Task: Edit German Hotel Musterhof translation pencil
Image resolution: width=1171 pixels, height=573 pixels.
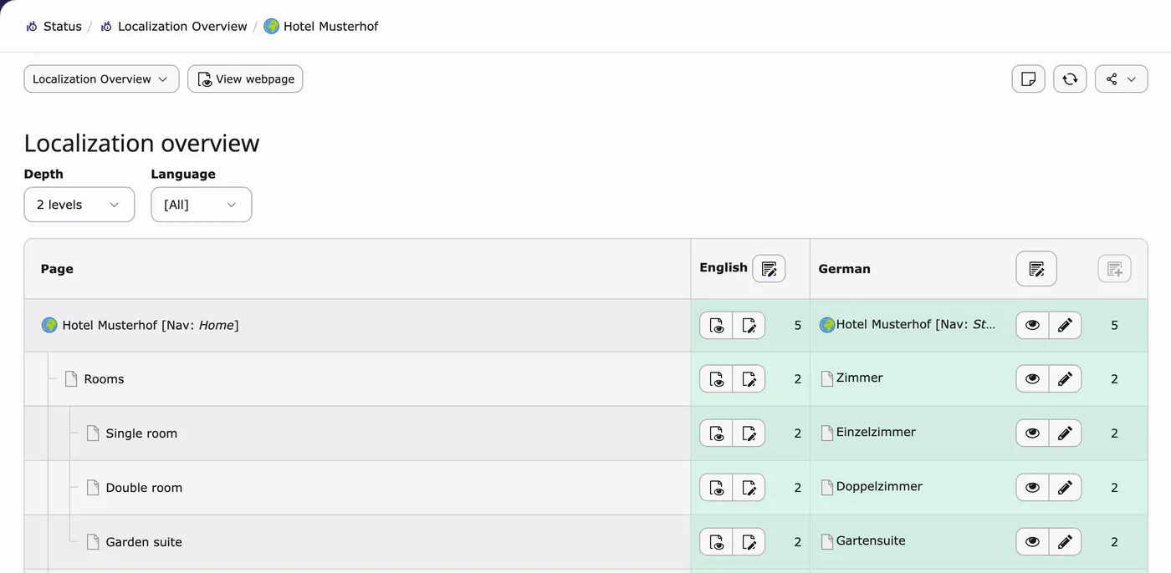Action: tap(1065, 325)
